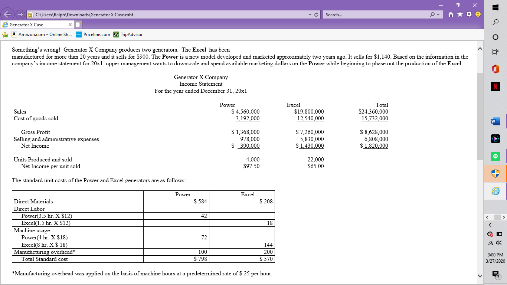Click the Excel(8 hr. X $ 18) label
This screenshot has width=507, height=285.
(x=45, y=245)
